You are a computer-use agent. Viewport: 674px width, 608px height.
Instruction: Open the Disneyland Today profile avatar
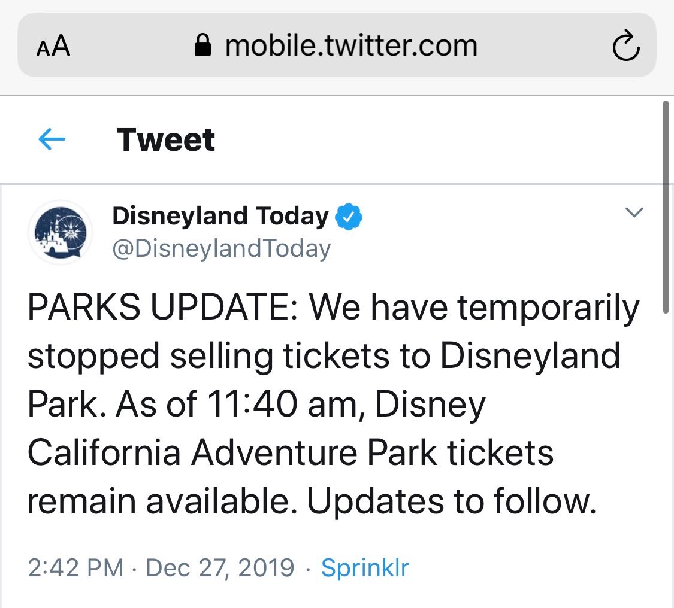pos(60,232)
